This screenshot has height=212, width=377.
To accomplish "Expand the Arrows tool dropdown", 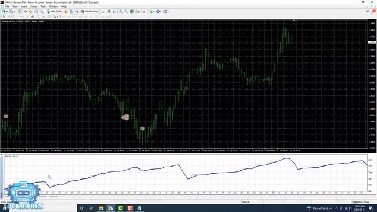I will click(x=58, y=17).
